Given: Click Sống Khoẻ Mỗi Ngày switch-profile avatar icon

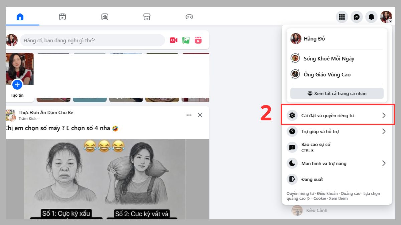Looking at the screenshot, I should pyautogui.click(x=295, y=58).
